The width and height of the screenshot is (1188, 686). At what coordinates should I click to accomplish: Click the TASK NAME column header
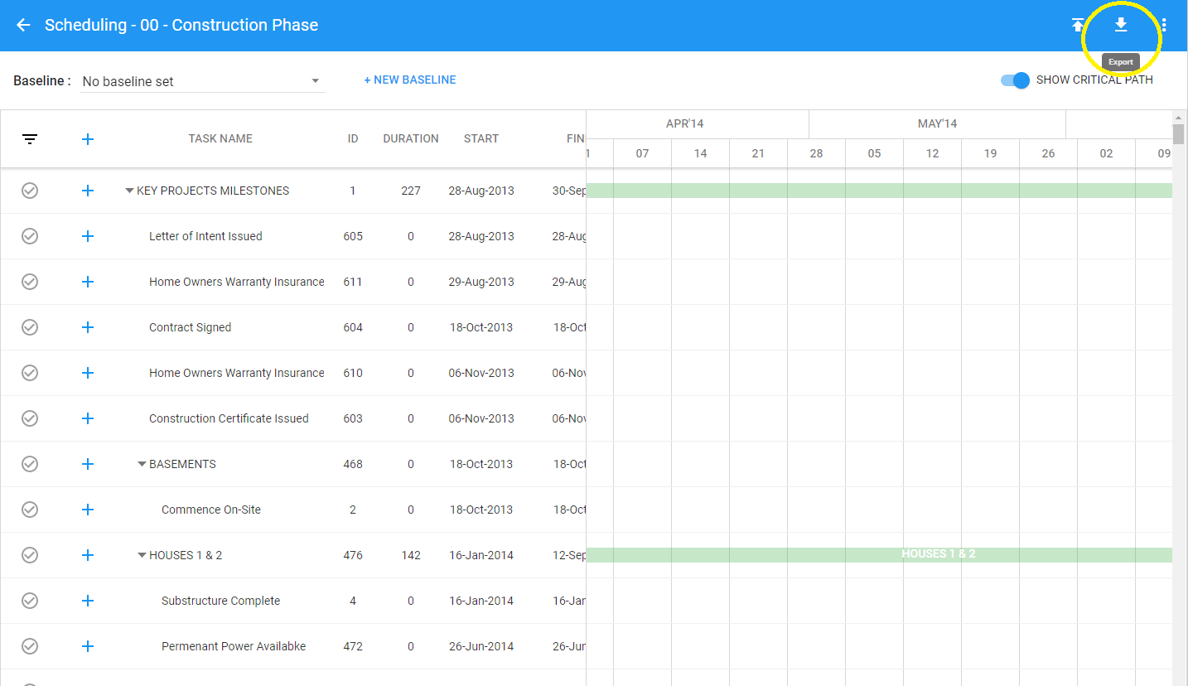click(x=220, y=138)
